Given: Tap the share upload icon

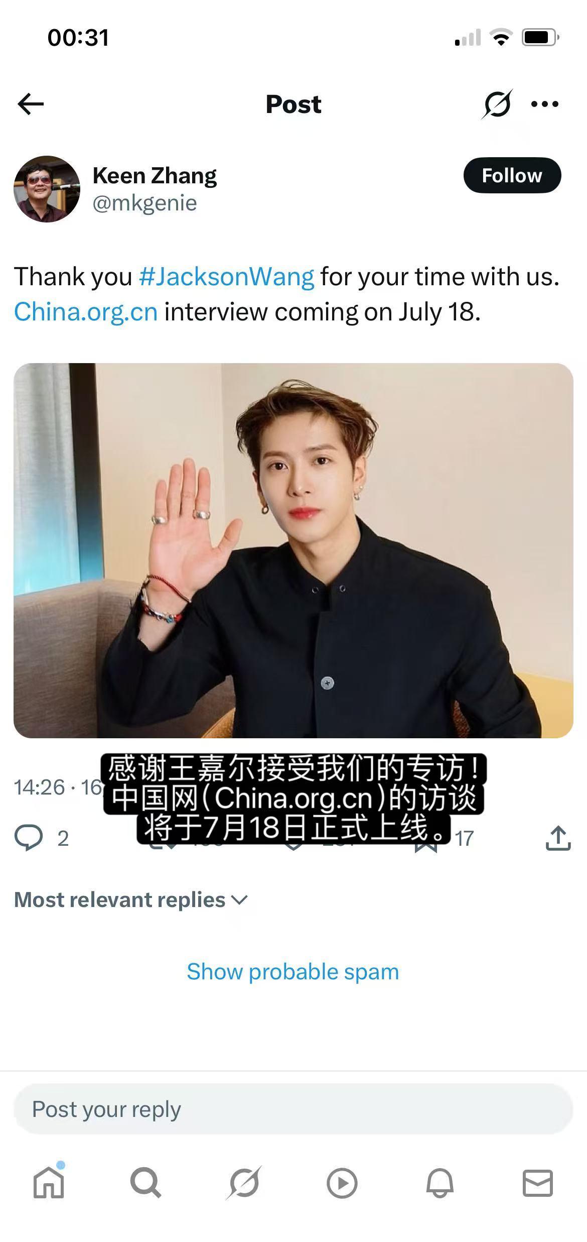Looking at the screenshot, I should click(x=558, y=838).
